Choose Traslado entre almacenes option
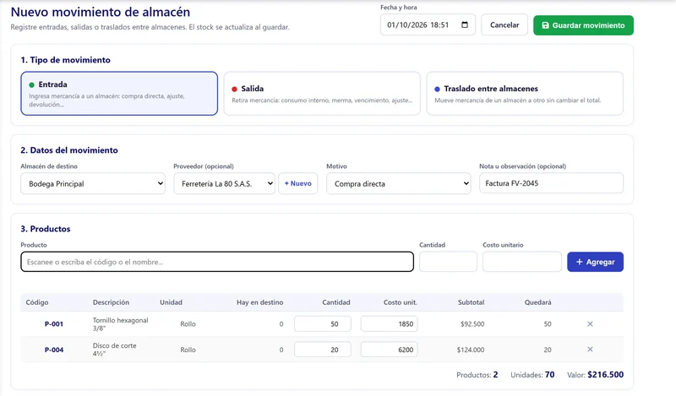 coord(525,94)
